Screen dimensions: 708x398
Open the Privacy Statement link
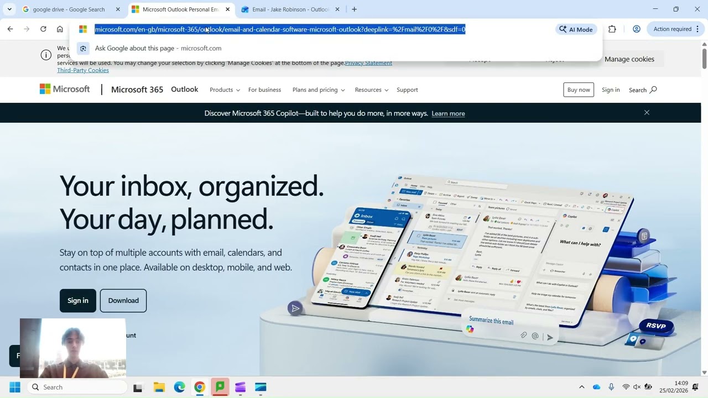pyautogui.click(x=368, y=63)
